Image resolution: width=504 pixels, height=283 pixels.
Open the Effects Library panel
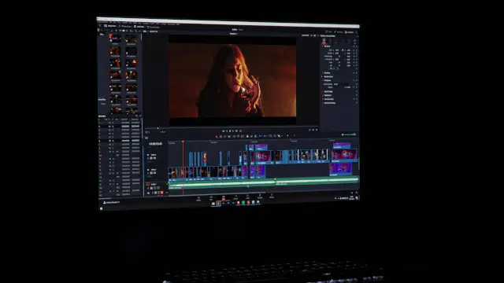click(x=125, y=26)
